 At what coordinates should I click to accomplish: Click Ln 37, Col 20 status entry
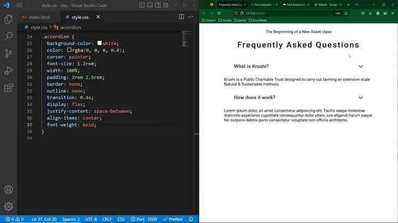[44, 219]
